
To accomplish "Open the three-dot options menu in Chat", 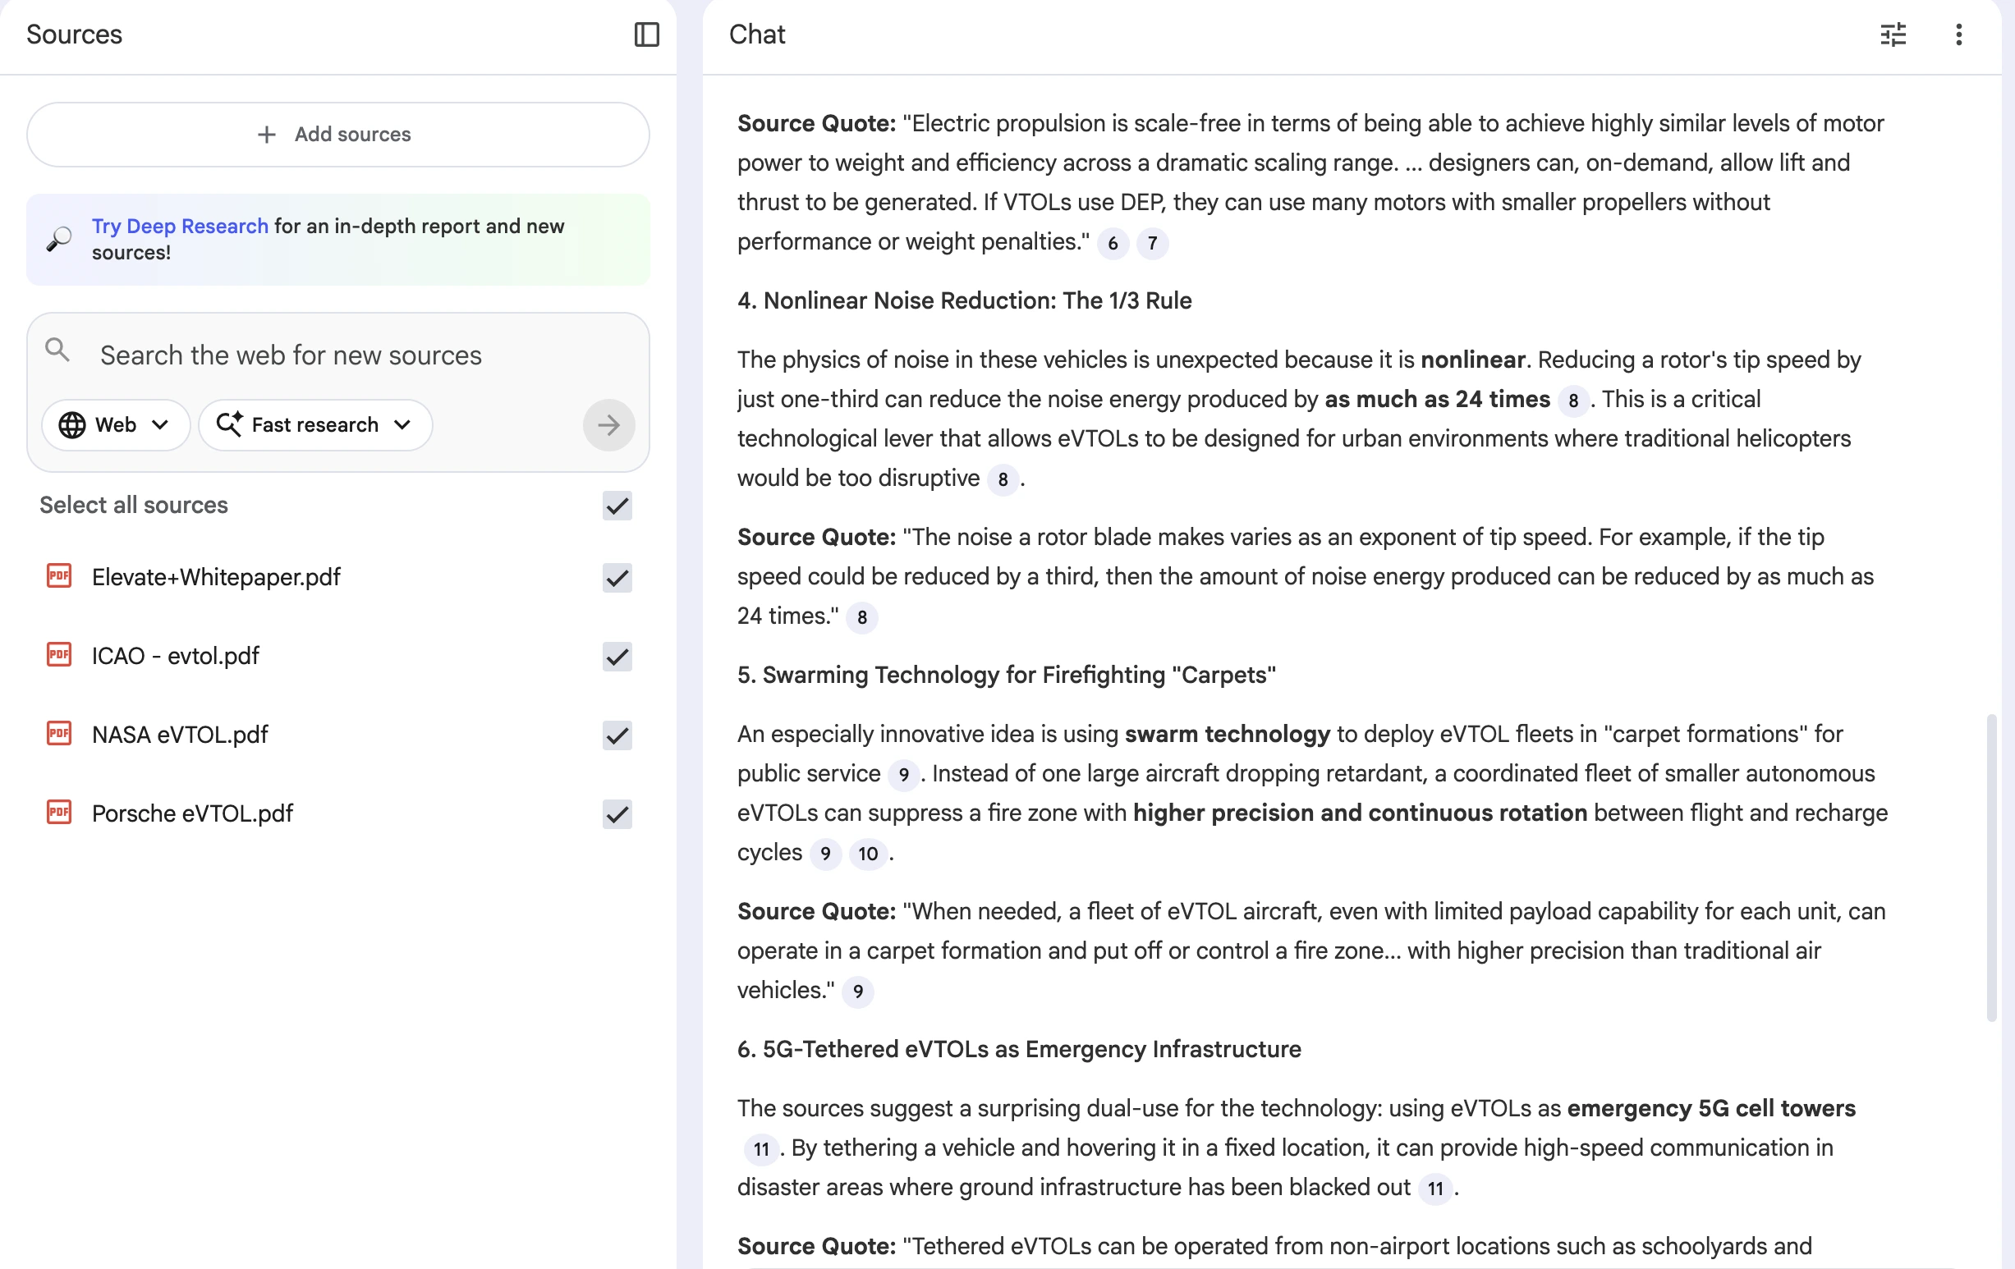I will point(1959,35).
